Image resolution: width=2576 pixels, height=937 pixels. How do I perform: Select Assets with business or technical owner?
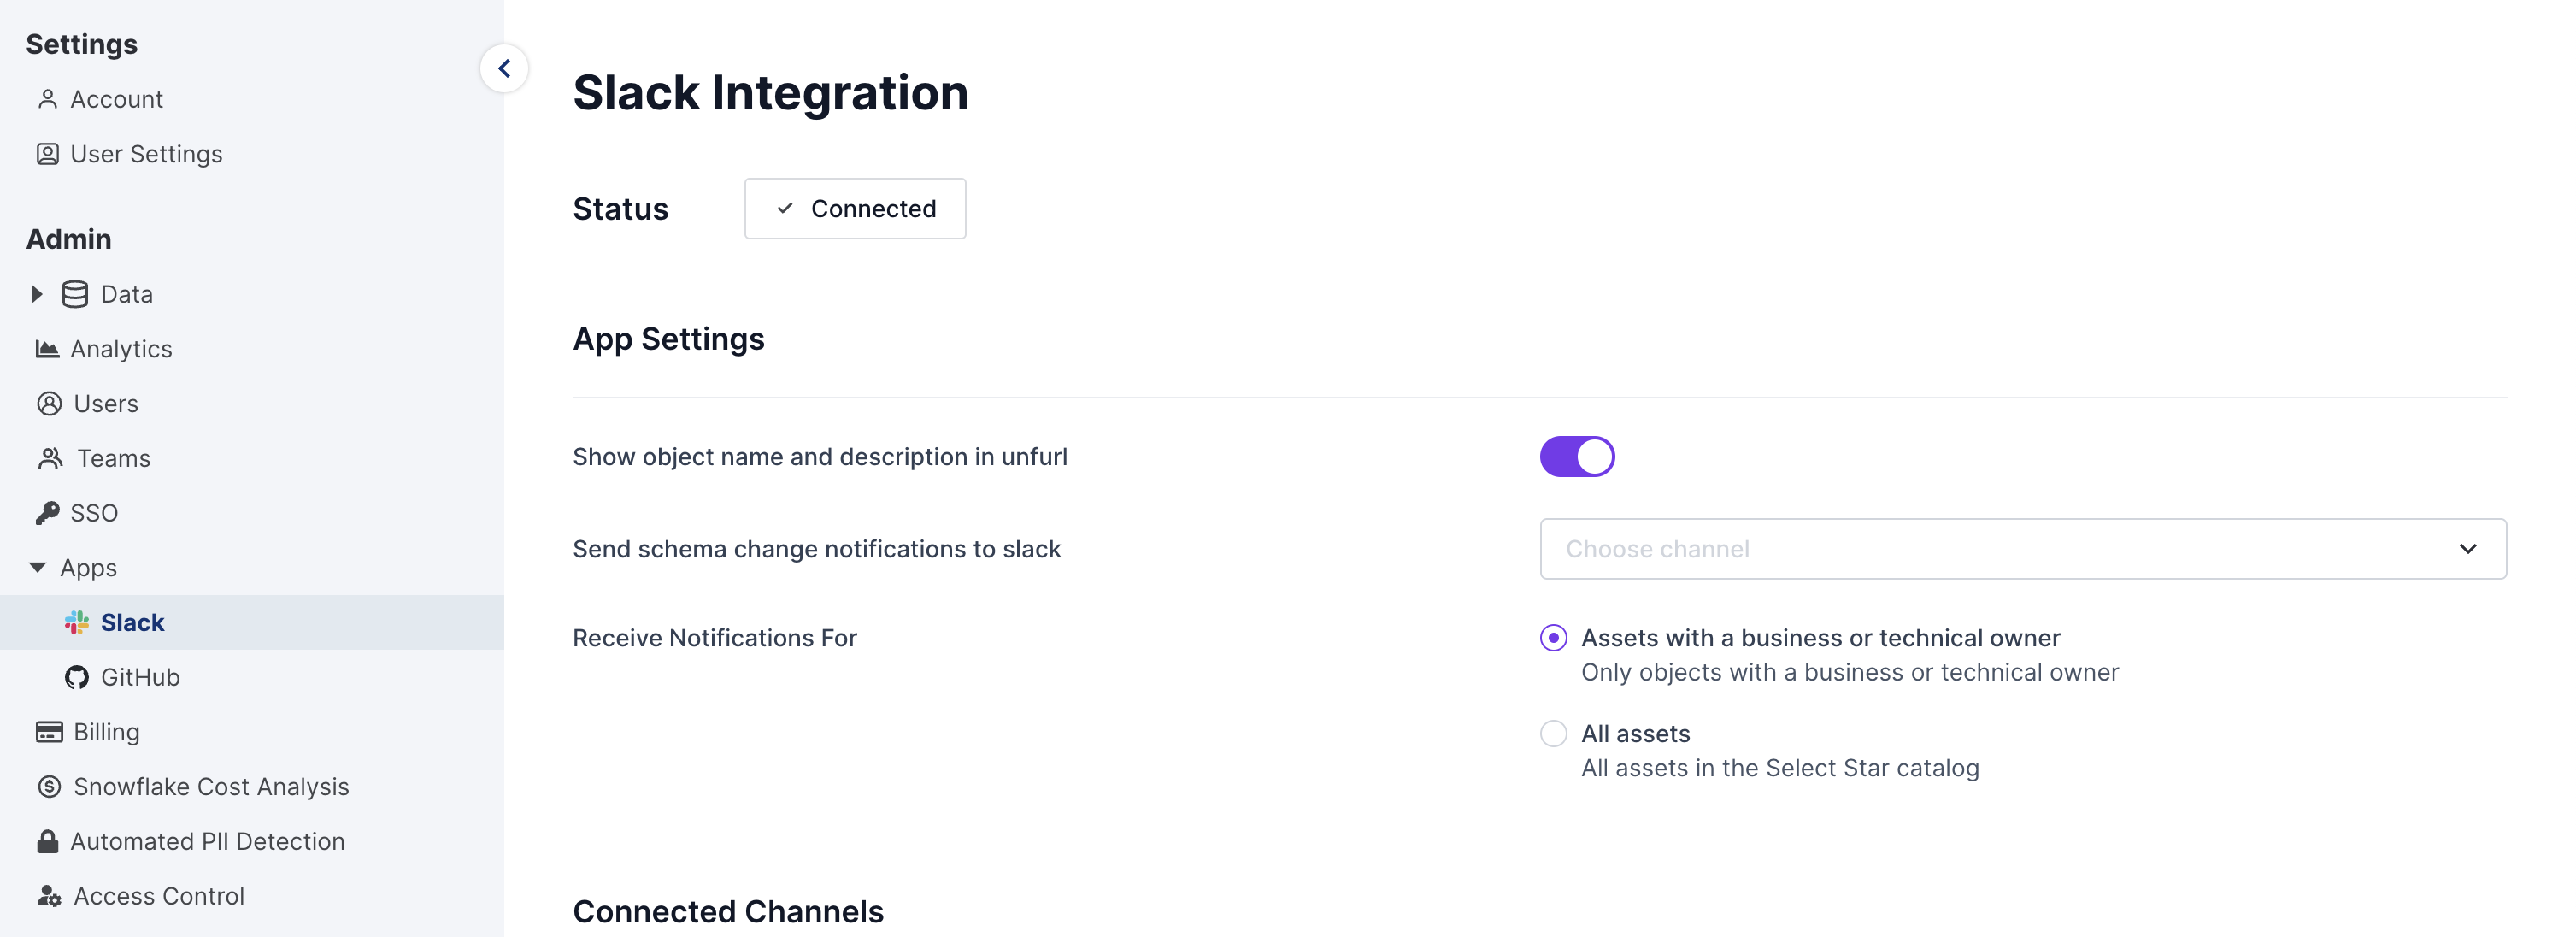[x=1553, y=638]
